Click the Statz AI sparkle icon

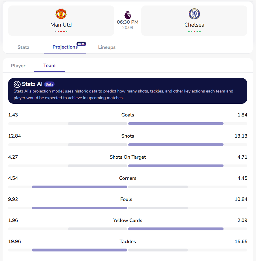coord(17,84)
